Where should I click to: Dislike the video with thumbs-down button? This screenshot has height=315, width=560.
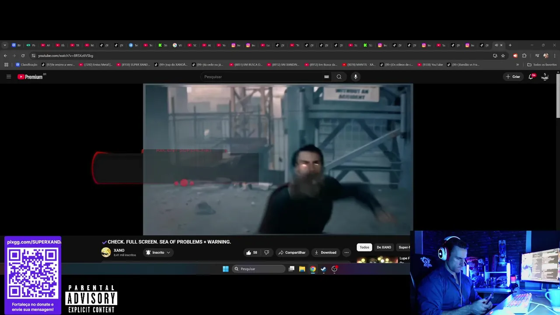pyautogui.click(x=266, y=252)
